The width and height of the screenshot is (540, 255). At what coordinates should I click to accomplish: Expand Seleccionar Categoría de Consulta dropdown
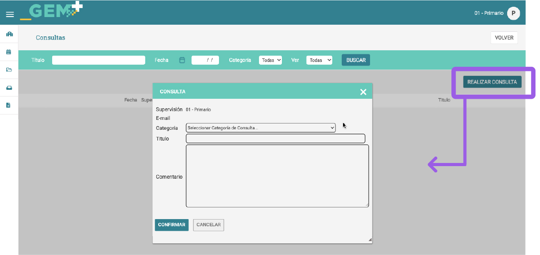pos(261,128)
